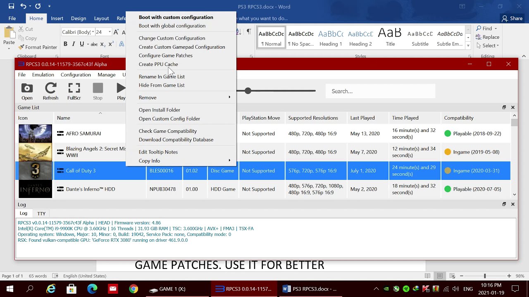The height and width of the screenshot is (297, 529).
Task: Open the Word Insert ribbon tab
Action: [57, 18]
